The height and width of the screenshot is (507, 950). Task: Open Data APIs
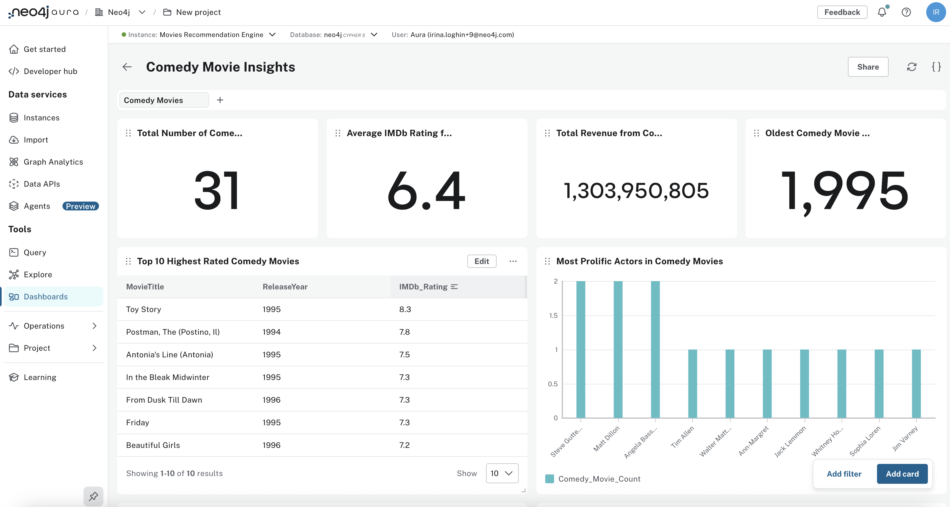(x=41, y=183)
